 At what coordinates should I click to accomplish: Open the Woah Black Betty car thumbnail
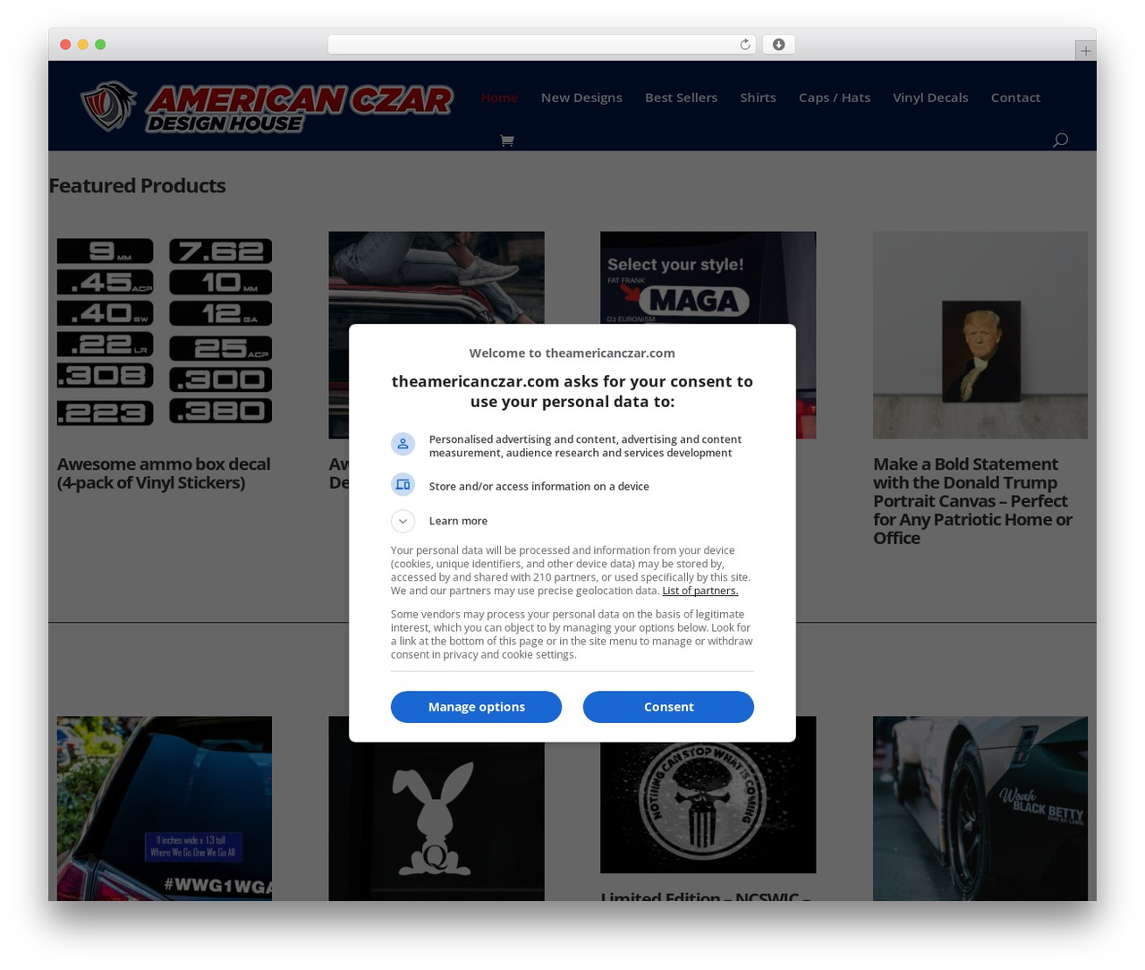tap(980, 808)
